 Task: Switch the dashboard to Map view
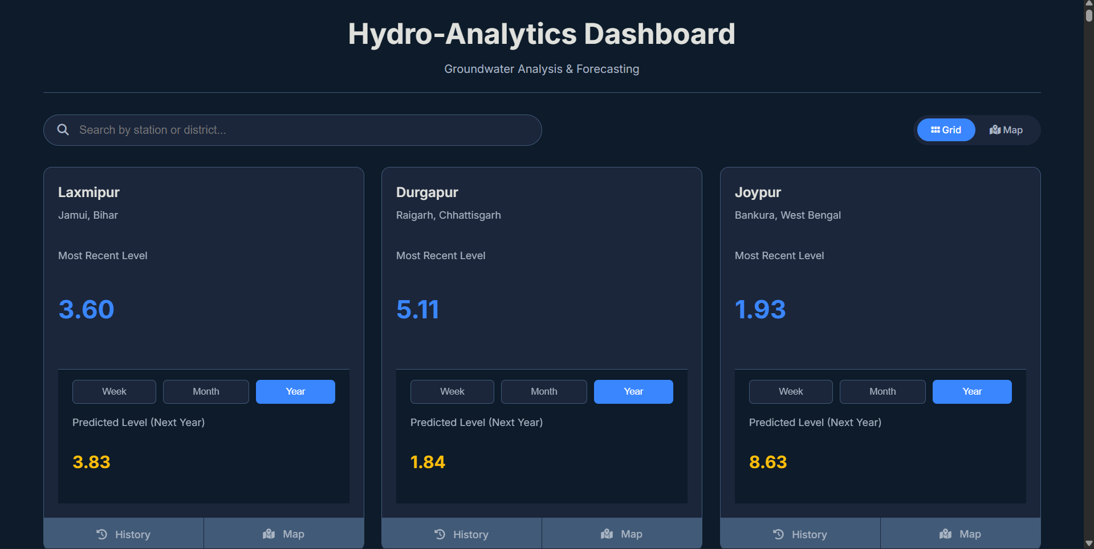pyautogui.click(x=1006, y=130)
